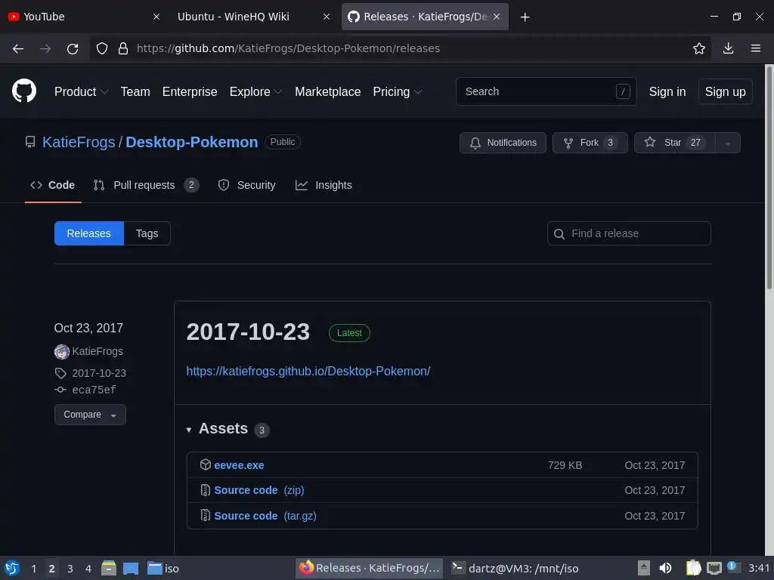
Task: Expand the Explore dropdown menu
Action: (255, 91)
